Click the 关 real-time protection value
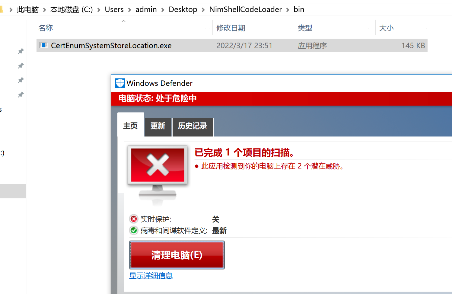The image size is (452, 294). pos(215,219)
